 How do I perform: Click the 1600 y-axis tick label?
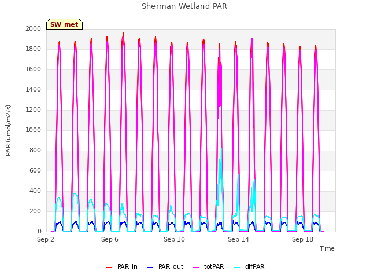[x=34, y=69]
